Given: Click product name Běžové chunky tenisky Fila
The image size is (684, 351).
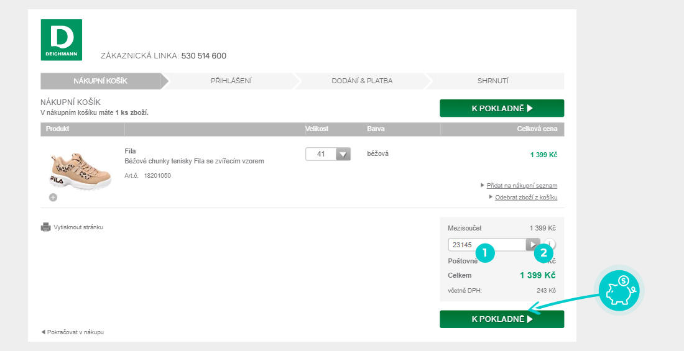Looking at the screenshot, I should [x=194, y=162].
